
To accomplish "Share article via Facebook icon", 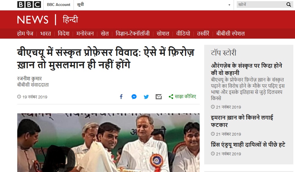I will (x=121, y=97).
